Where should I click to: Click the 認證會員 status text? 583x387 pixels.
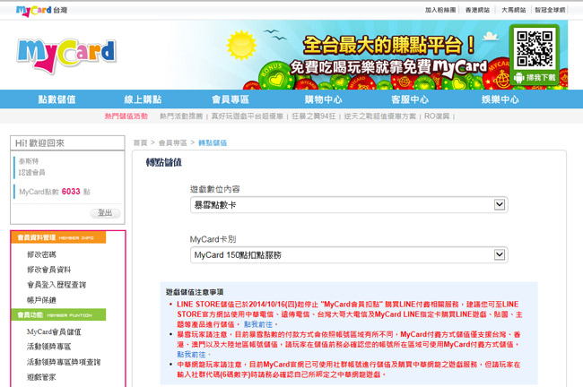[32, 172]
